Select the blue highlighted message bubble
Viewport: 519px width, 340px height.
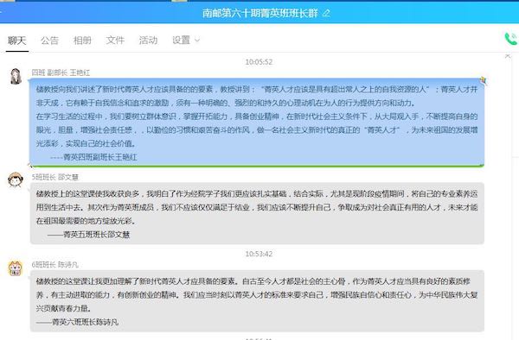pyautogui.click(x=257, y=123)
